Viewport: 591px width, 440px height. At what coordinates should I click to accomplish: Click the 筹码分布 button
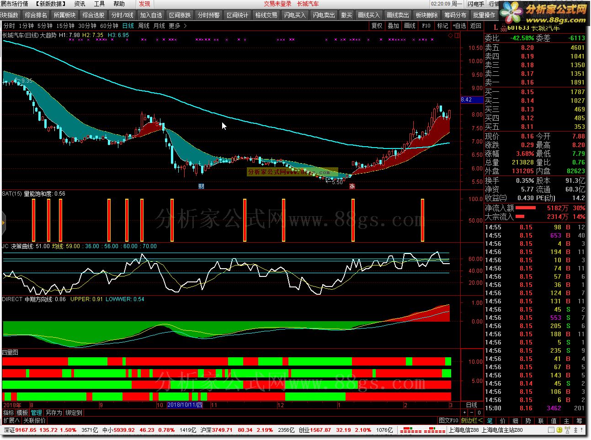click(455, 15)
